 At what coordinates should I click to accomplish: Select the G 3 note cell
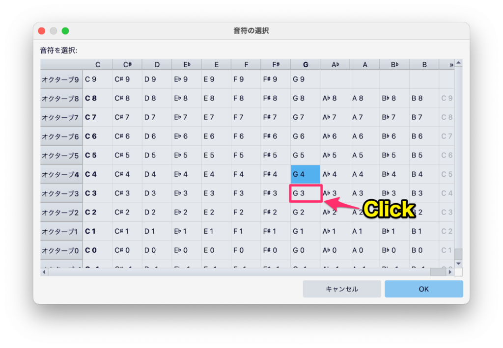[x=305, y=193]
